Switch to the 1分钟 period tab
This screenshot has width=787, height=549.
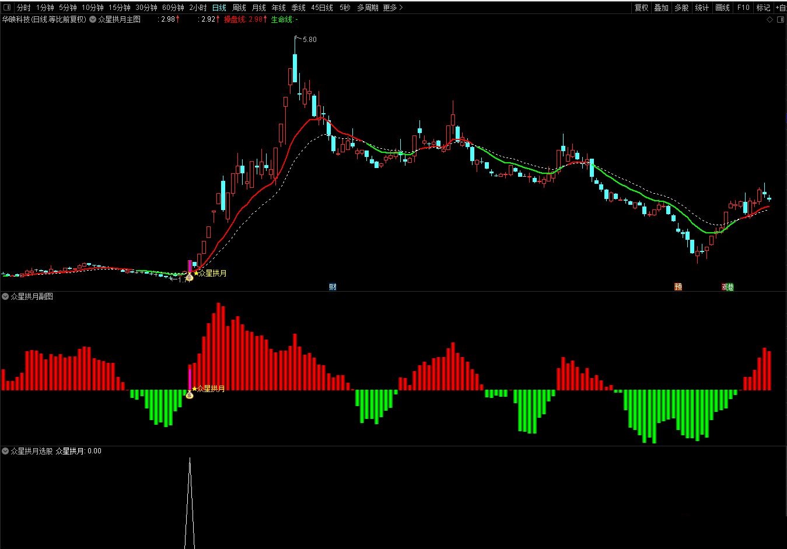(x=45, y=8)
